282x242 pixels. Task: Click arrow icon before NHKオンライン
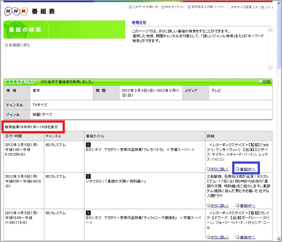click(162, 7)
